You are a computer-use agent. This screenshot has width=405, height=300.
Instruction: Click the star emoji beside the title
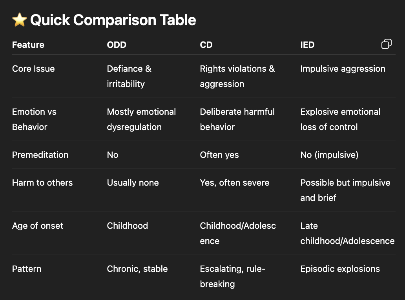(x=19, y=20)
